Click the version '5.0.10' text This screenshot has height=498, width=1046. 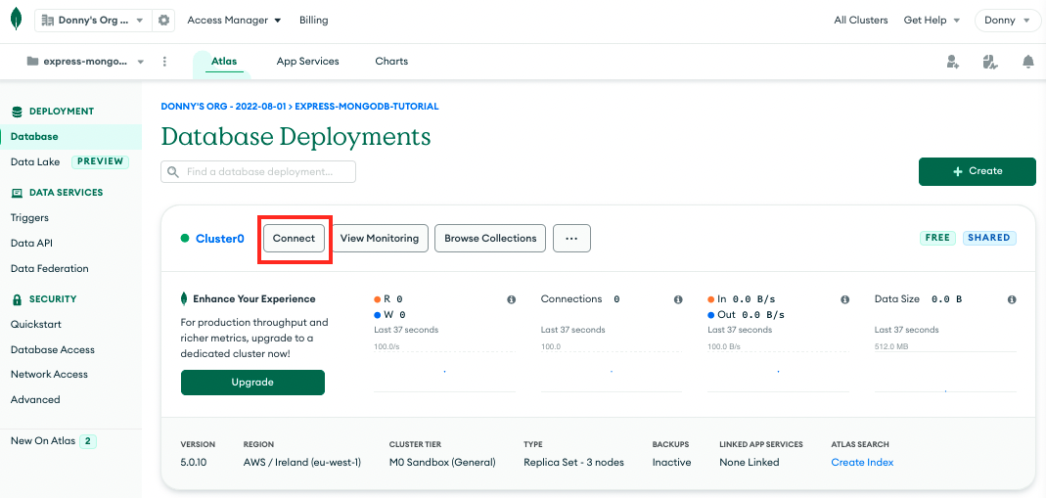pyautogui.click(x=194, y=462)
